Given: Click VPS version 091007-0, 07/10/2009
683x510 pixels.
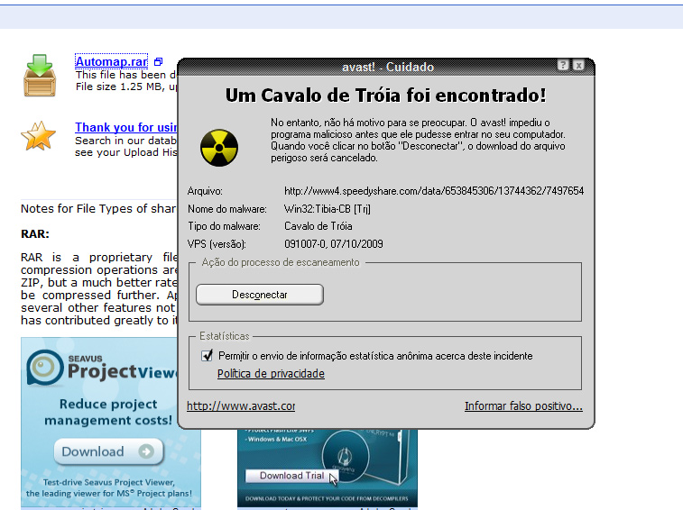Looking at the screenshot, I should click(334, 243).
